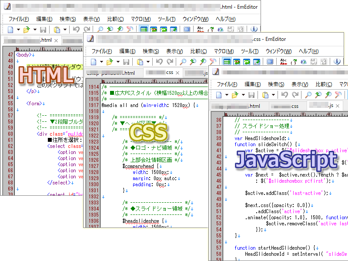Click info icon in CSS window toolbar
The height and width of the screenshot is (261, 348).
tap(337, 61)
